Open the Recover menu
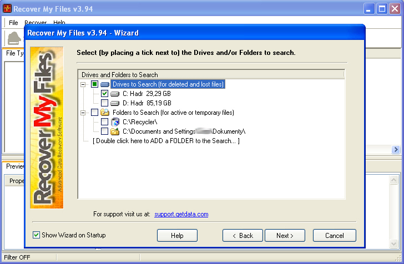 tap(36, 23)
